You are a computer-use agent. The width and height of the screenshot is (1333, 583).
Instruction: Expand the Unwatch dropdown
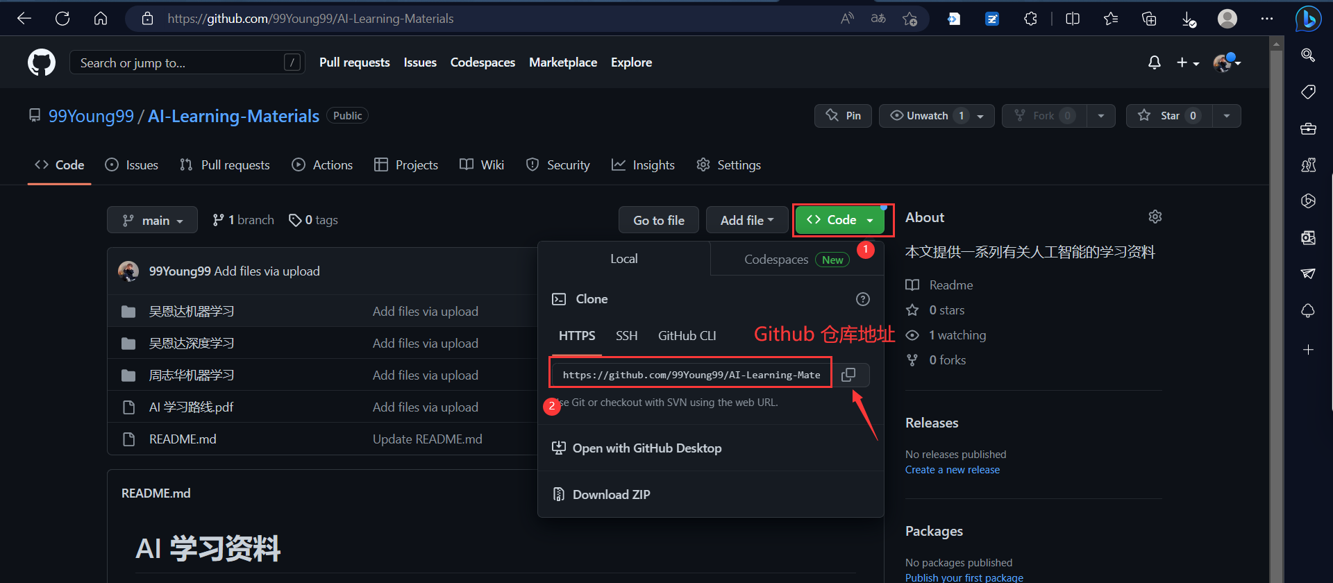click(980, 116)
